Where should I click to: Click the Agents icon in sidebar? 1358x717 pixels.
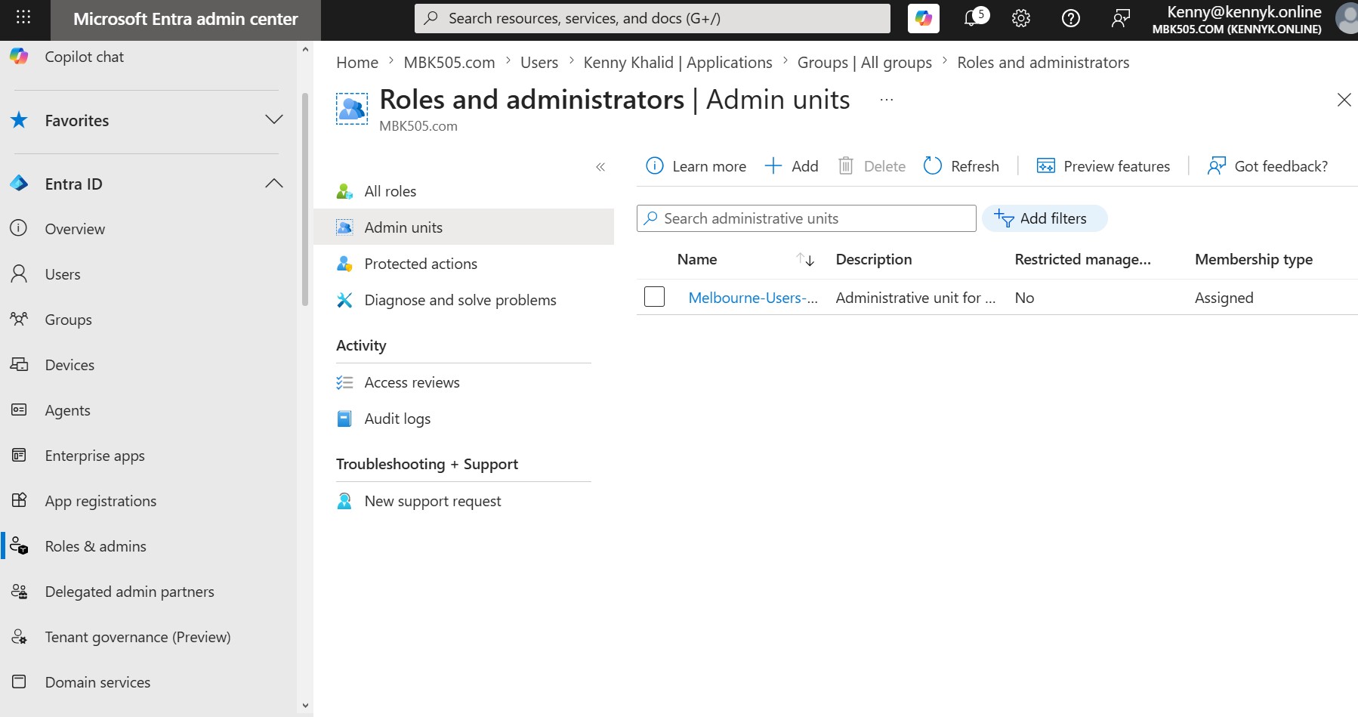pos(19,409)
